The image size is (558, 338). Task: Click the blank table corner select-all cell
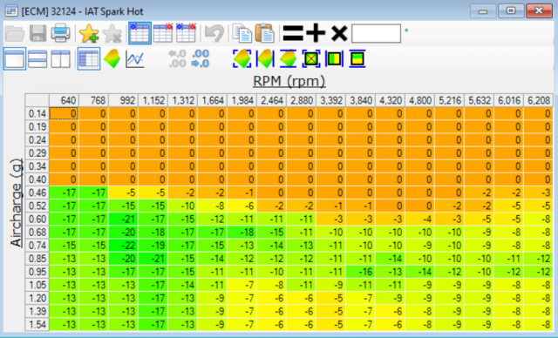[x=37, y=100]
